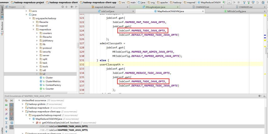Click the apache breadcrumb folder
This screenshot has width=268, height=134.
click(x=162, y=2)
